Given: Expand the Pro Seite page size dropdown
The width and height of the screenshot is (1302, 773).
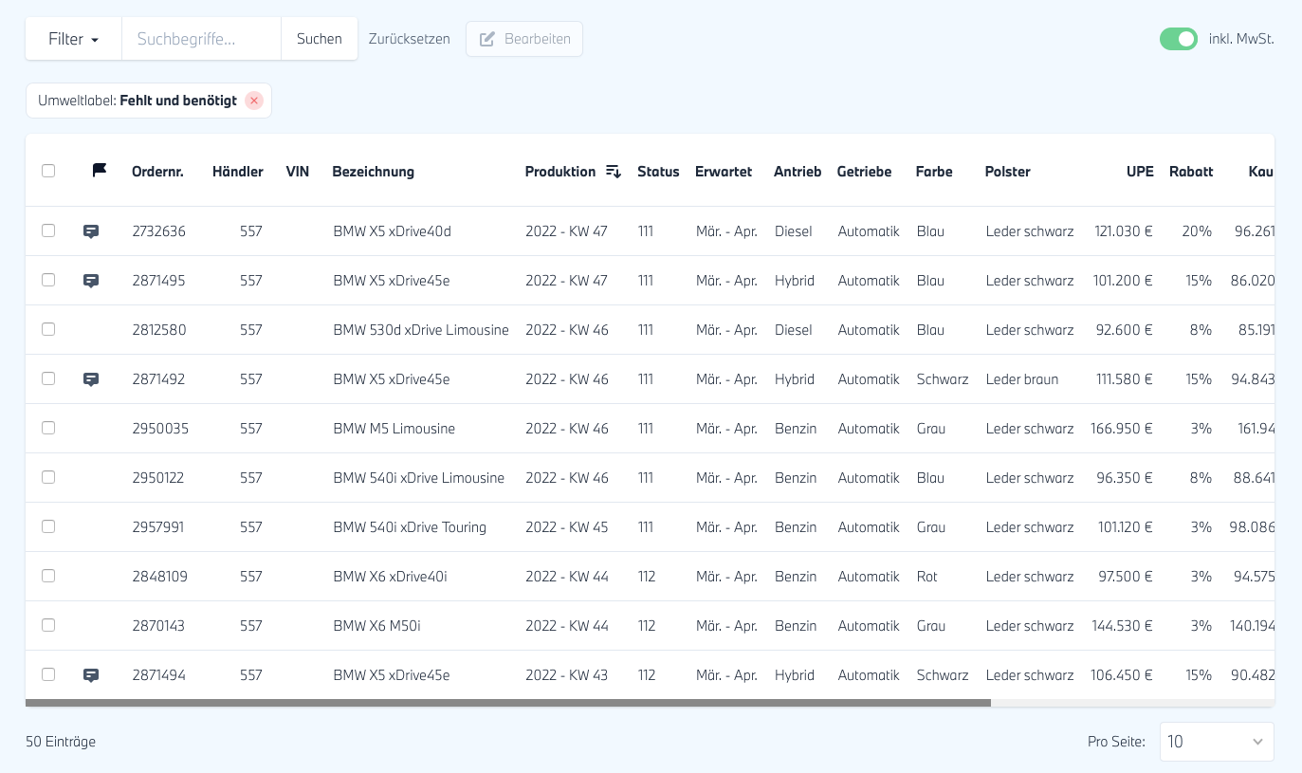Looking at the screenshot, I should (1216, 742).
